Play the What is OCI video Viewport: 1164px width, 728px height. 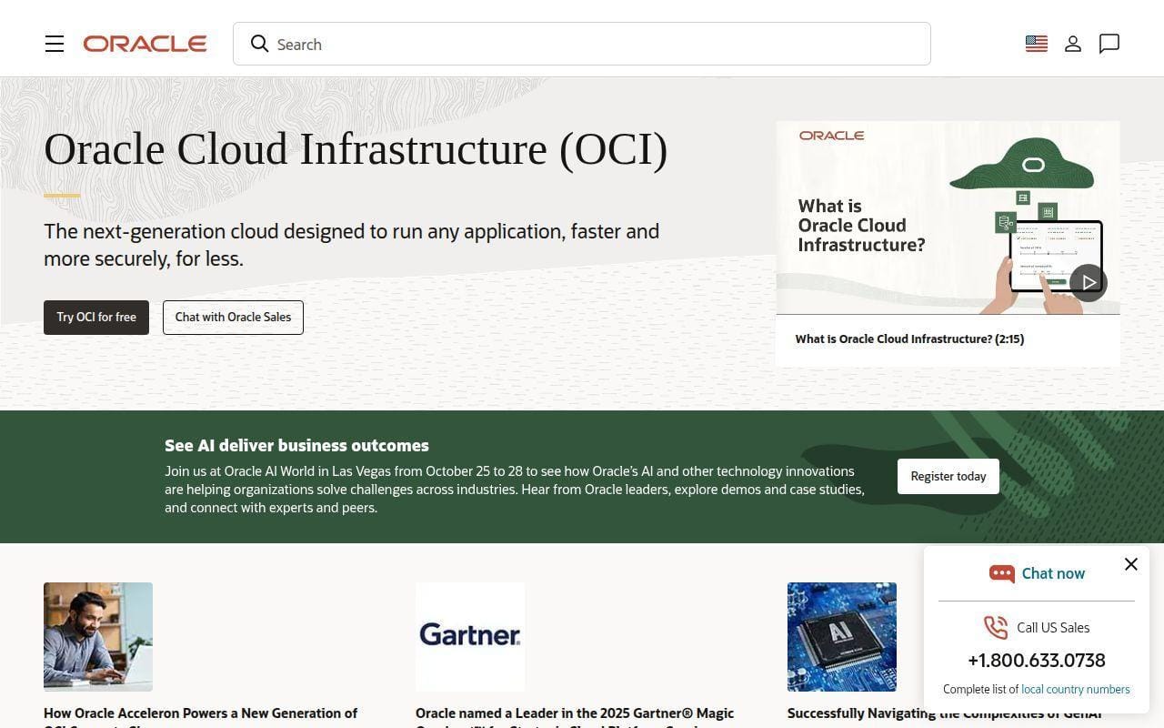pos(1089,283)
